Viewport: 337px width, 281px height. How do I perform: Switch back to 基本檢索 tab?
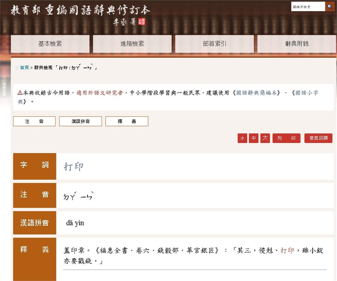[x=50, y=44]
